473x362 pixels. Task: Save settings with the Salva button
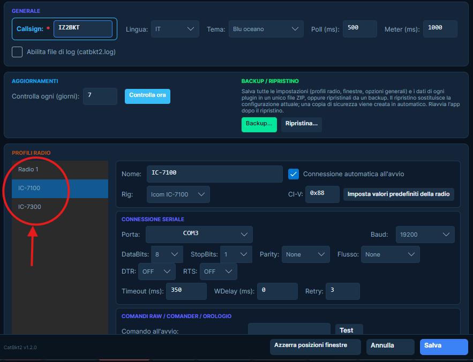(444, 346)
